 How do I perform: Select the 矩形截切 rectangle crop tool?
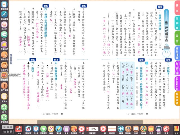tap(4, 55)
